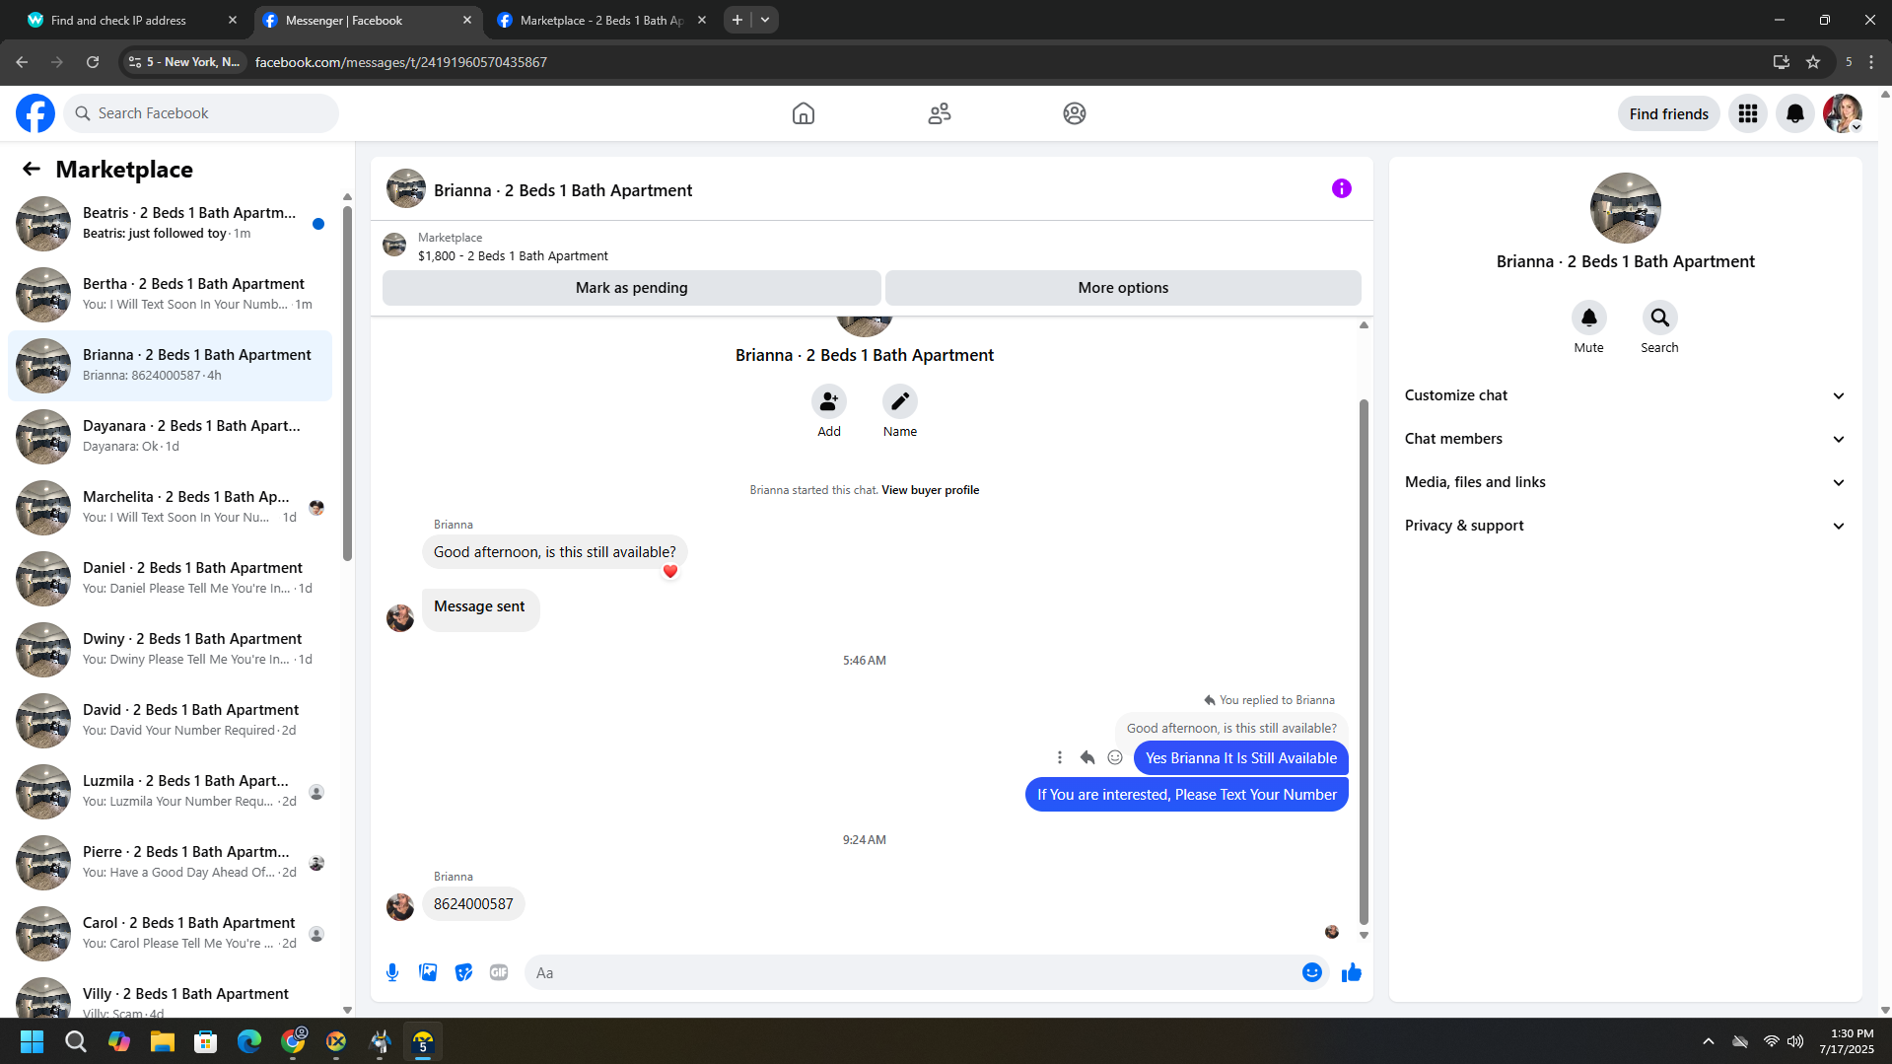Switch to Marketplace 2 Beds 1 Bath tab
1892x1064 pixels.
(602, 20)
